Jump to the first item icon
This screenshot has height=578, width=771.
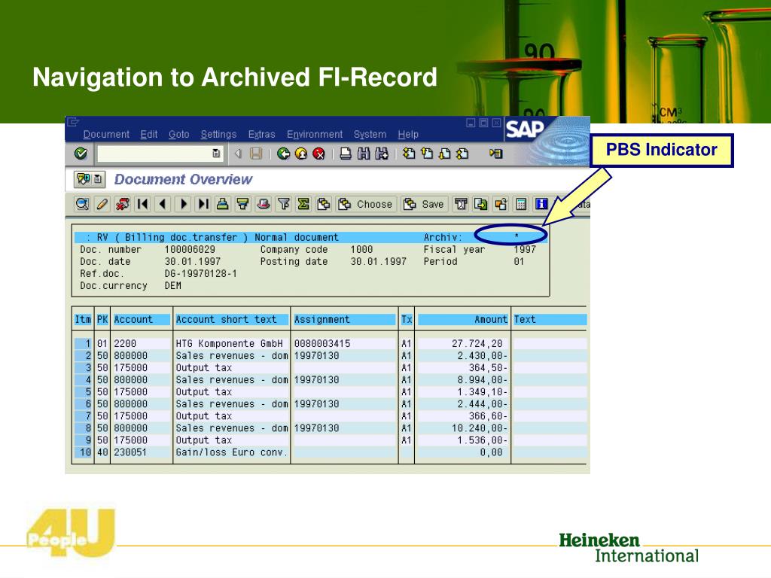pos(142,203)
